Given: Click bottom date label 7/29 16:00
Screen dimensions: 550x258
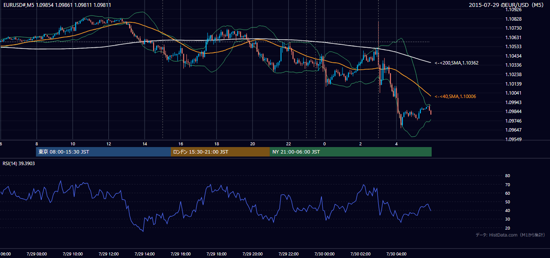Looking at the screenshot, I should 181,254.
